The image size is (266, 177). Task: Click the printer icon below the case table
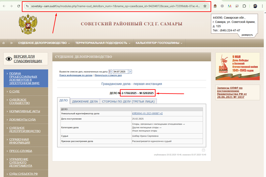click(203, 150)
